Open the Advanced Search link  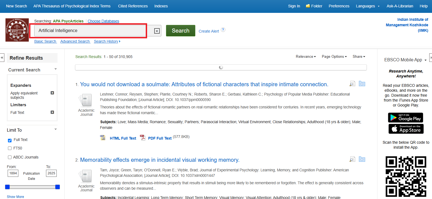(75, 41)
